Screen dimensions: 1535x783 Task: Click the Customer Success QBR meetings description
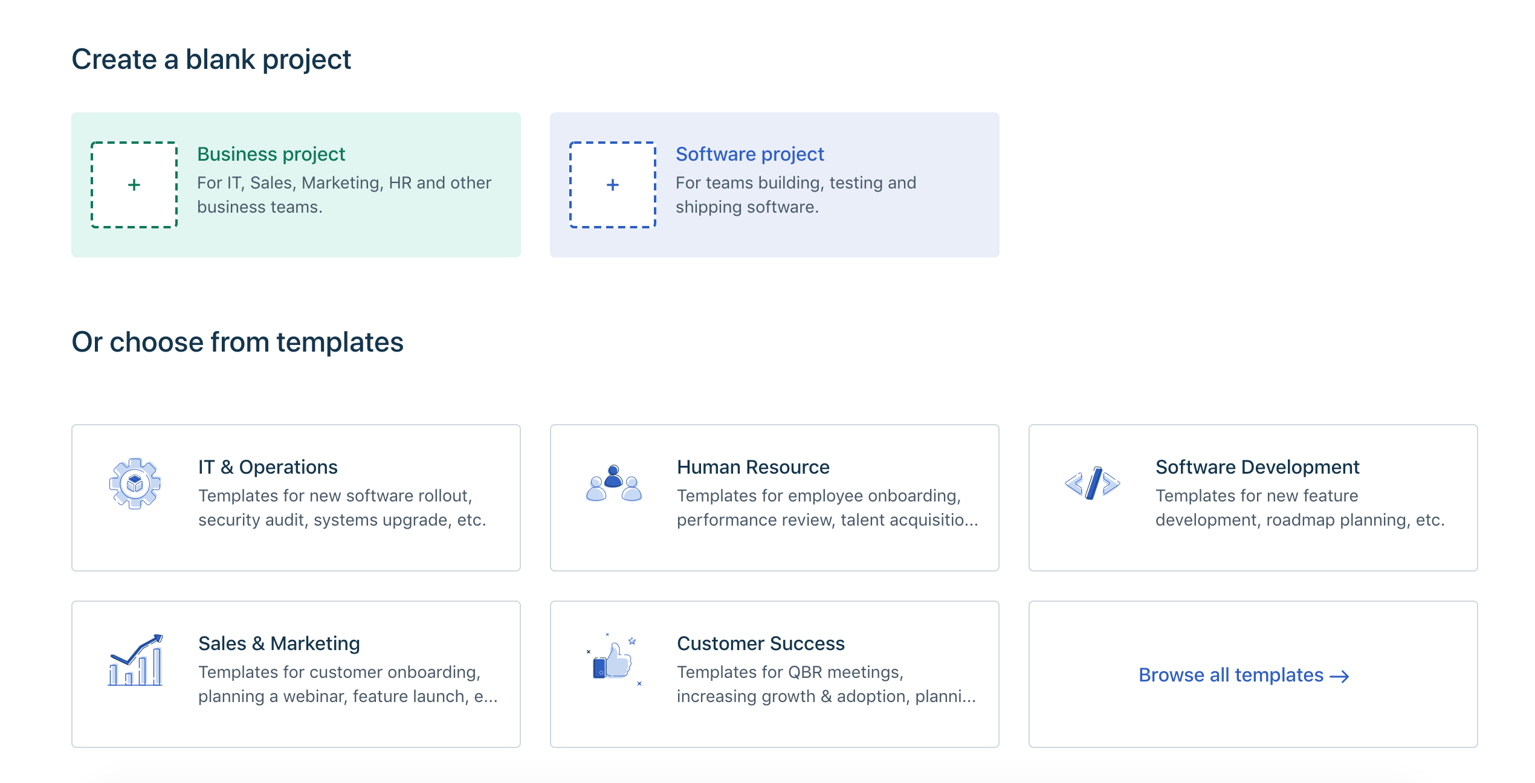(826, 684)
